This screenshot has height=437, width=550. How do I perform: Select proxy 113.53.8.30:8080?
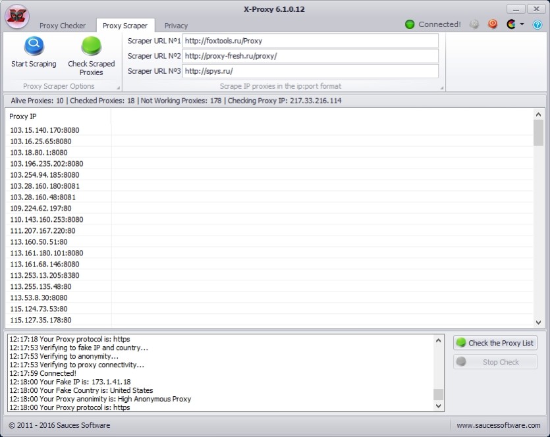point(39,298)
